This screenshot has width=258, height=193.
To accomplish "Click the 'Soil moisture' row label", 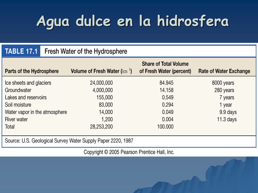I will [x=18, y=105].
